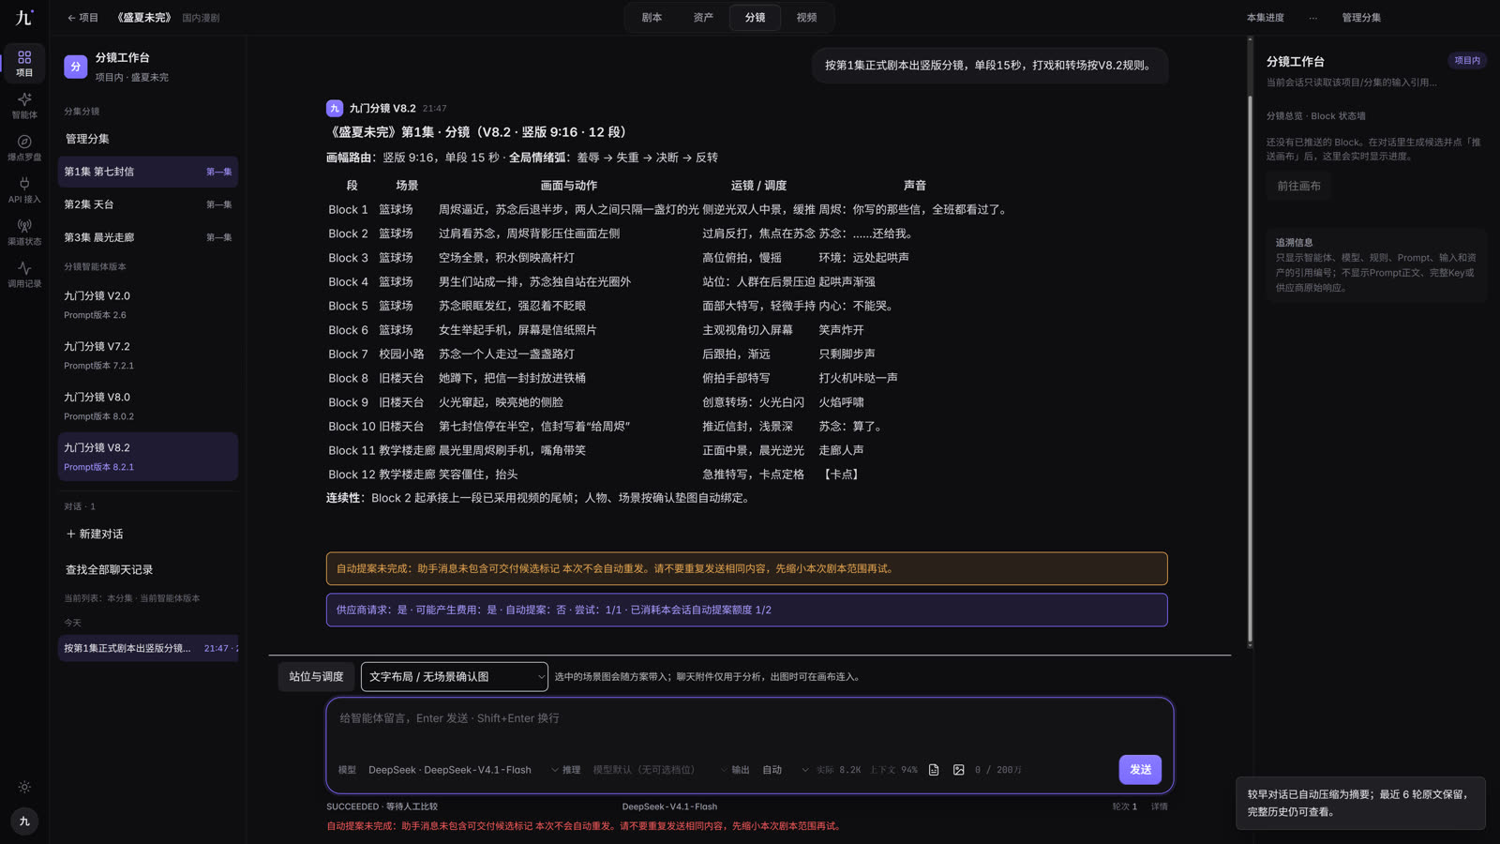Switch to the 剧本 tab
Screen dimensions: 1500x844
(652, 18)
